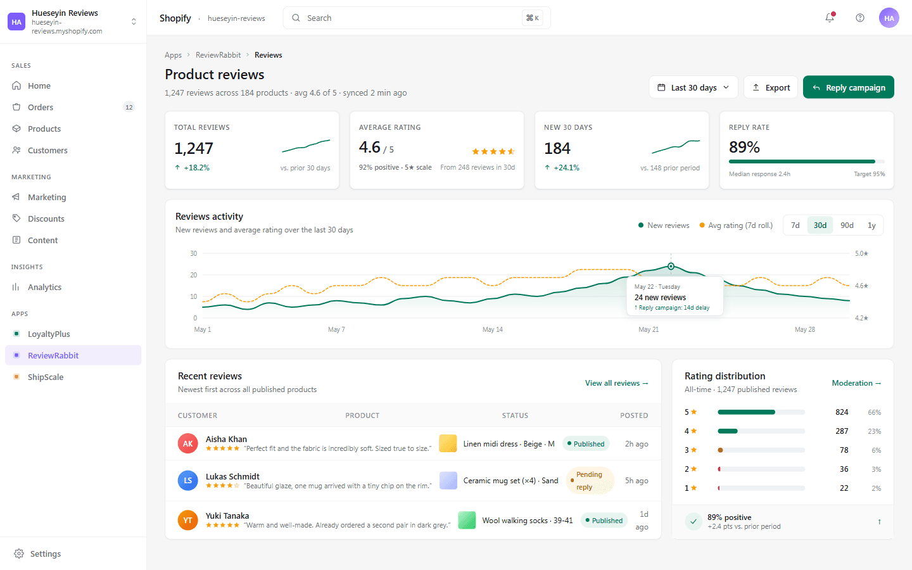Click the Wool walking socks thumbnail
Viewport: 912px width, 570px height.
coord(467,521)
